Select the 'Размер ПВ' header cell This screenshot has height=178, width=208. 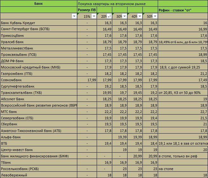(x=87, y=10)
